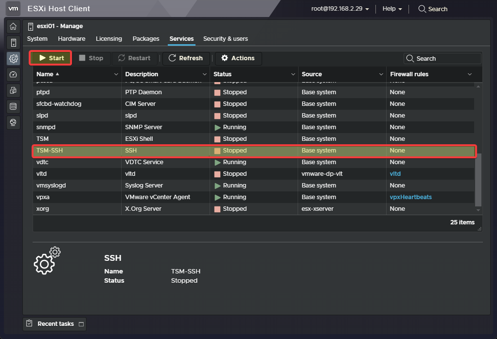The image size is (497, 339).
Task: Open the Status column chevron menu
Action: click(x=293, y=74)
